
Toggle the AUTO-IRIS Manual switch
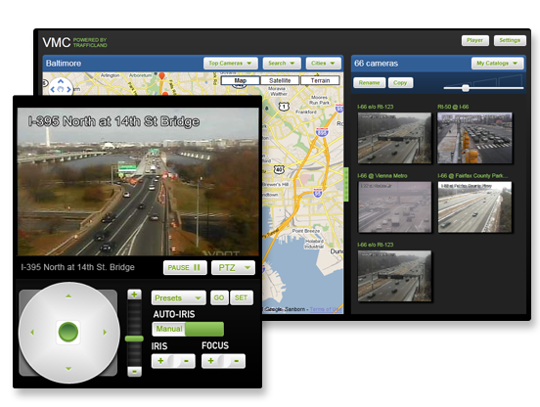point(188,329)
